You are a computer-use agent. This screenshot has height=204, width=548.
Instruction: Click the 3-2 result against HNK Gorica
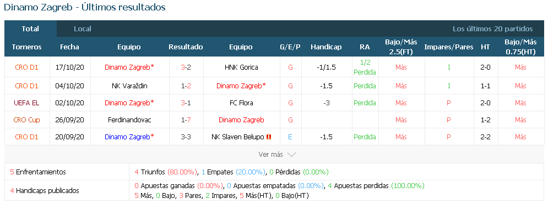(x=186, y=67)
